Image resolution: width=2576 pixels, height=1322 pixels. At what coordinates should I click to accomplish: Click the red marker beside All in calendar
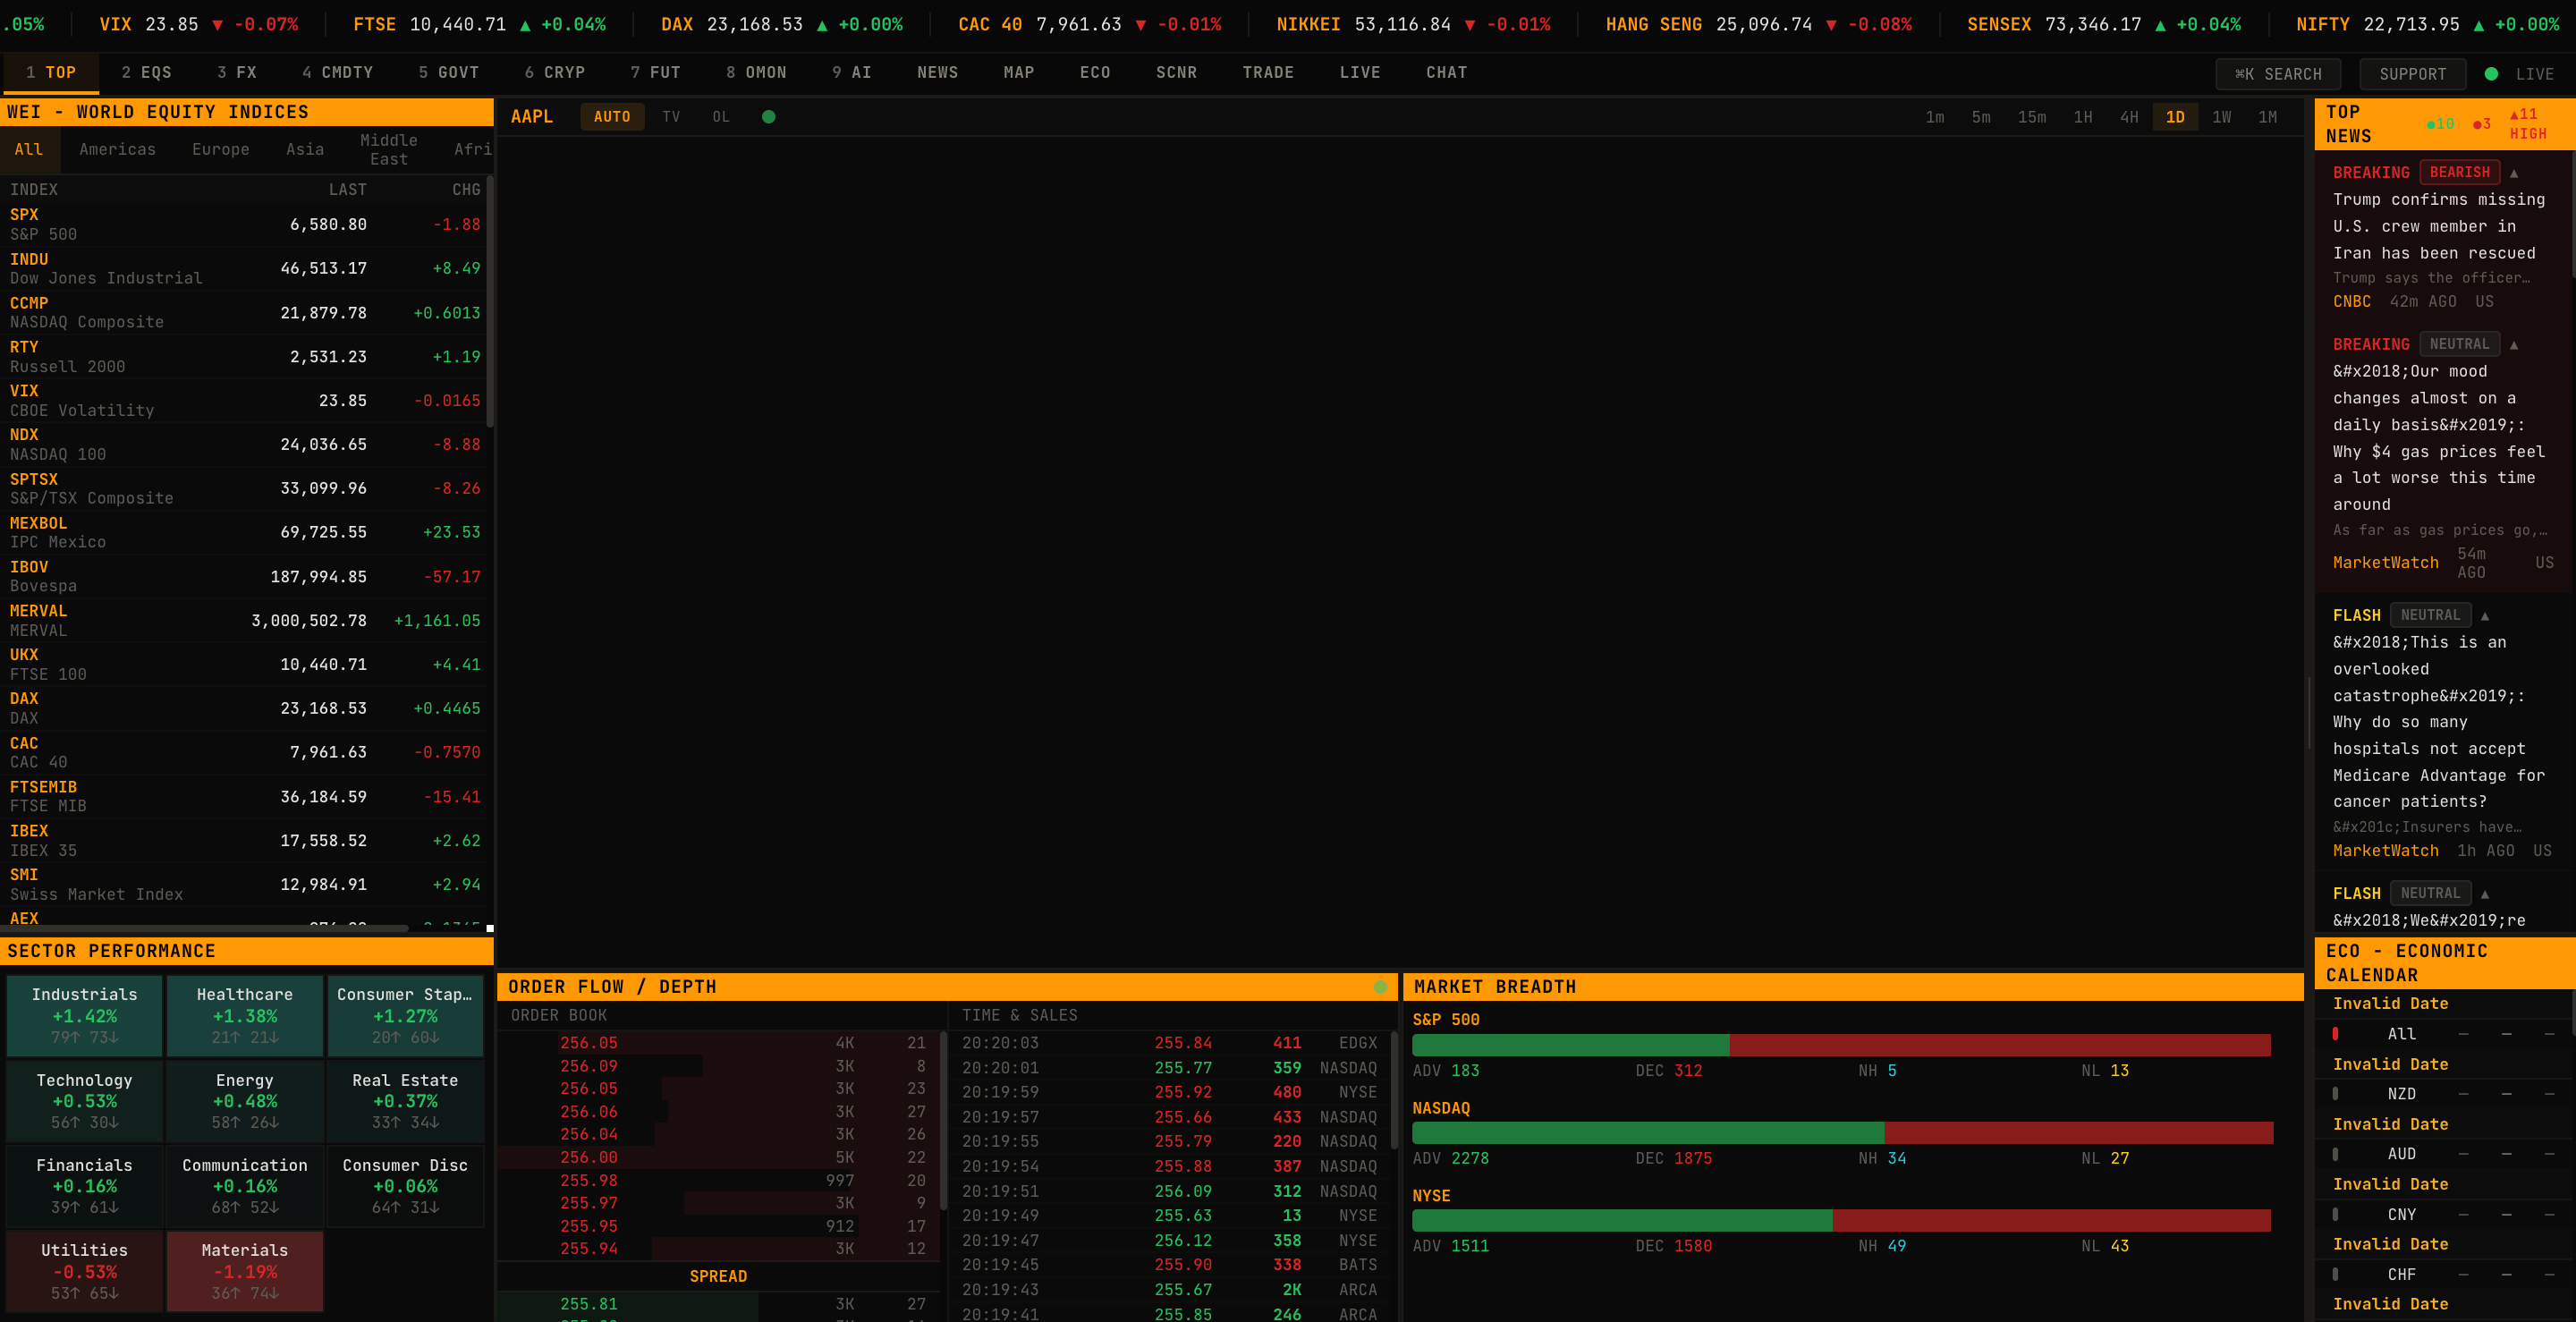tap(2335, 1034)
